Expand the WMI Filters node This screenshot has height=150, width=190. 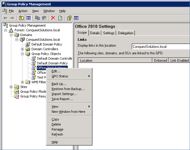pyautogui.click(x=22, y=82)
